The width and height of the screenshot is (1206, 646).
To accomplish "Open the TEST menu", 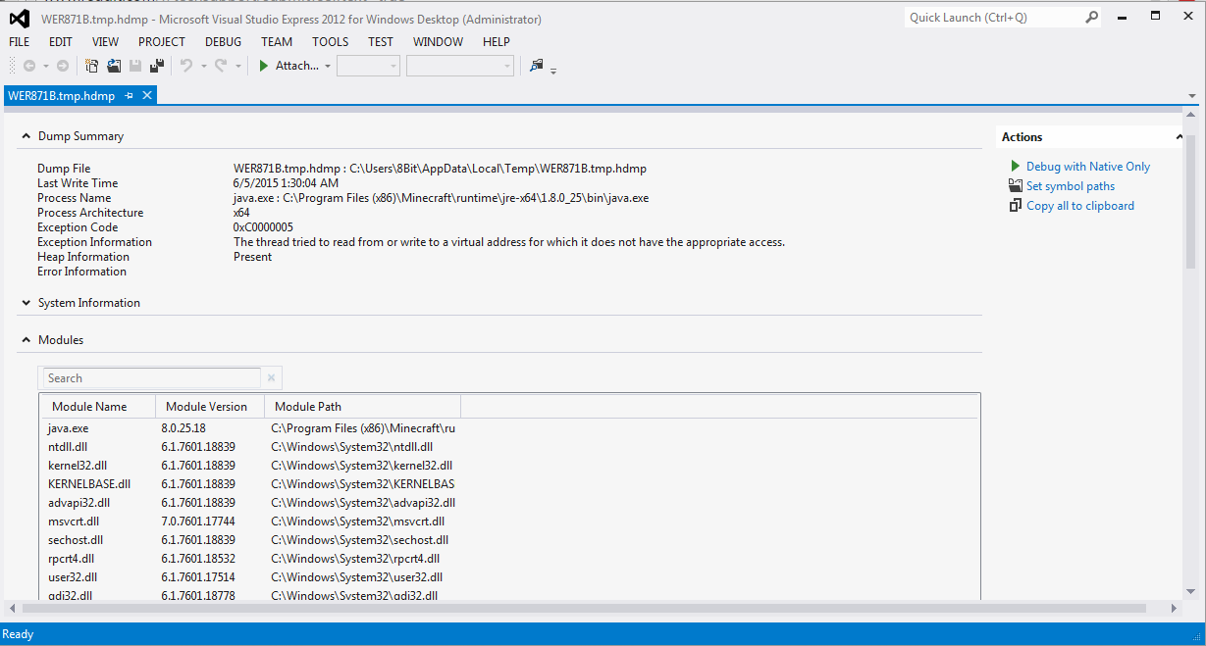I will pos(381,42).
